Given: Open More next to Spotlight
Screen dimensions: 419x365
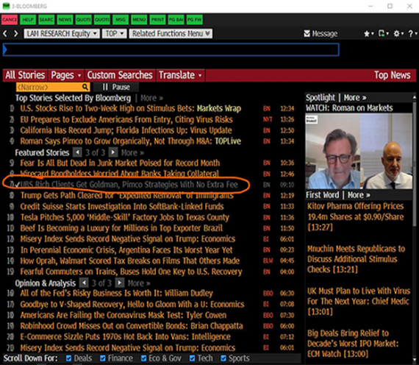Looking at the screenshot, I should click(355, 98).
